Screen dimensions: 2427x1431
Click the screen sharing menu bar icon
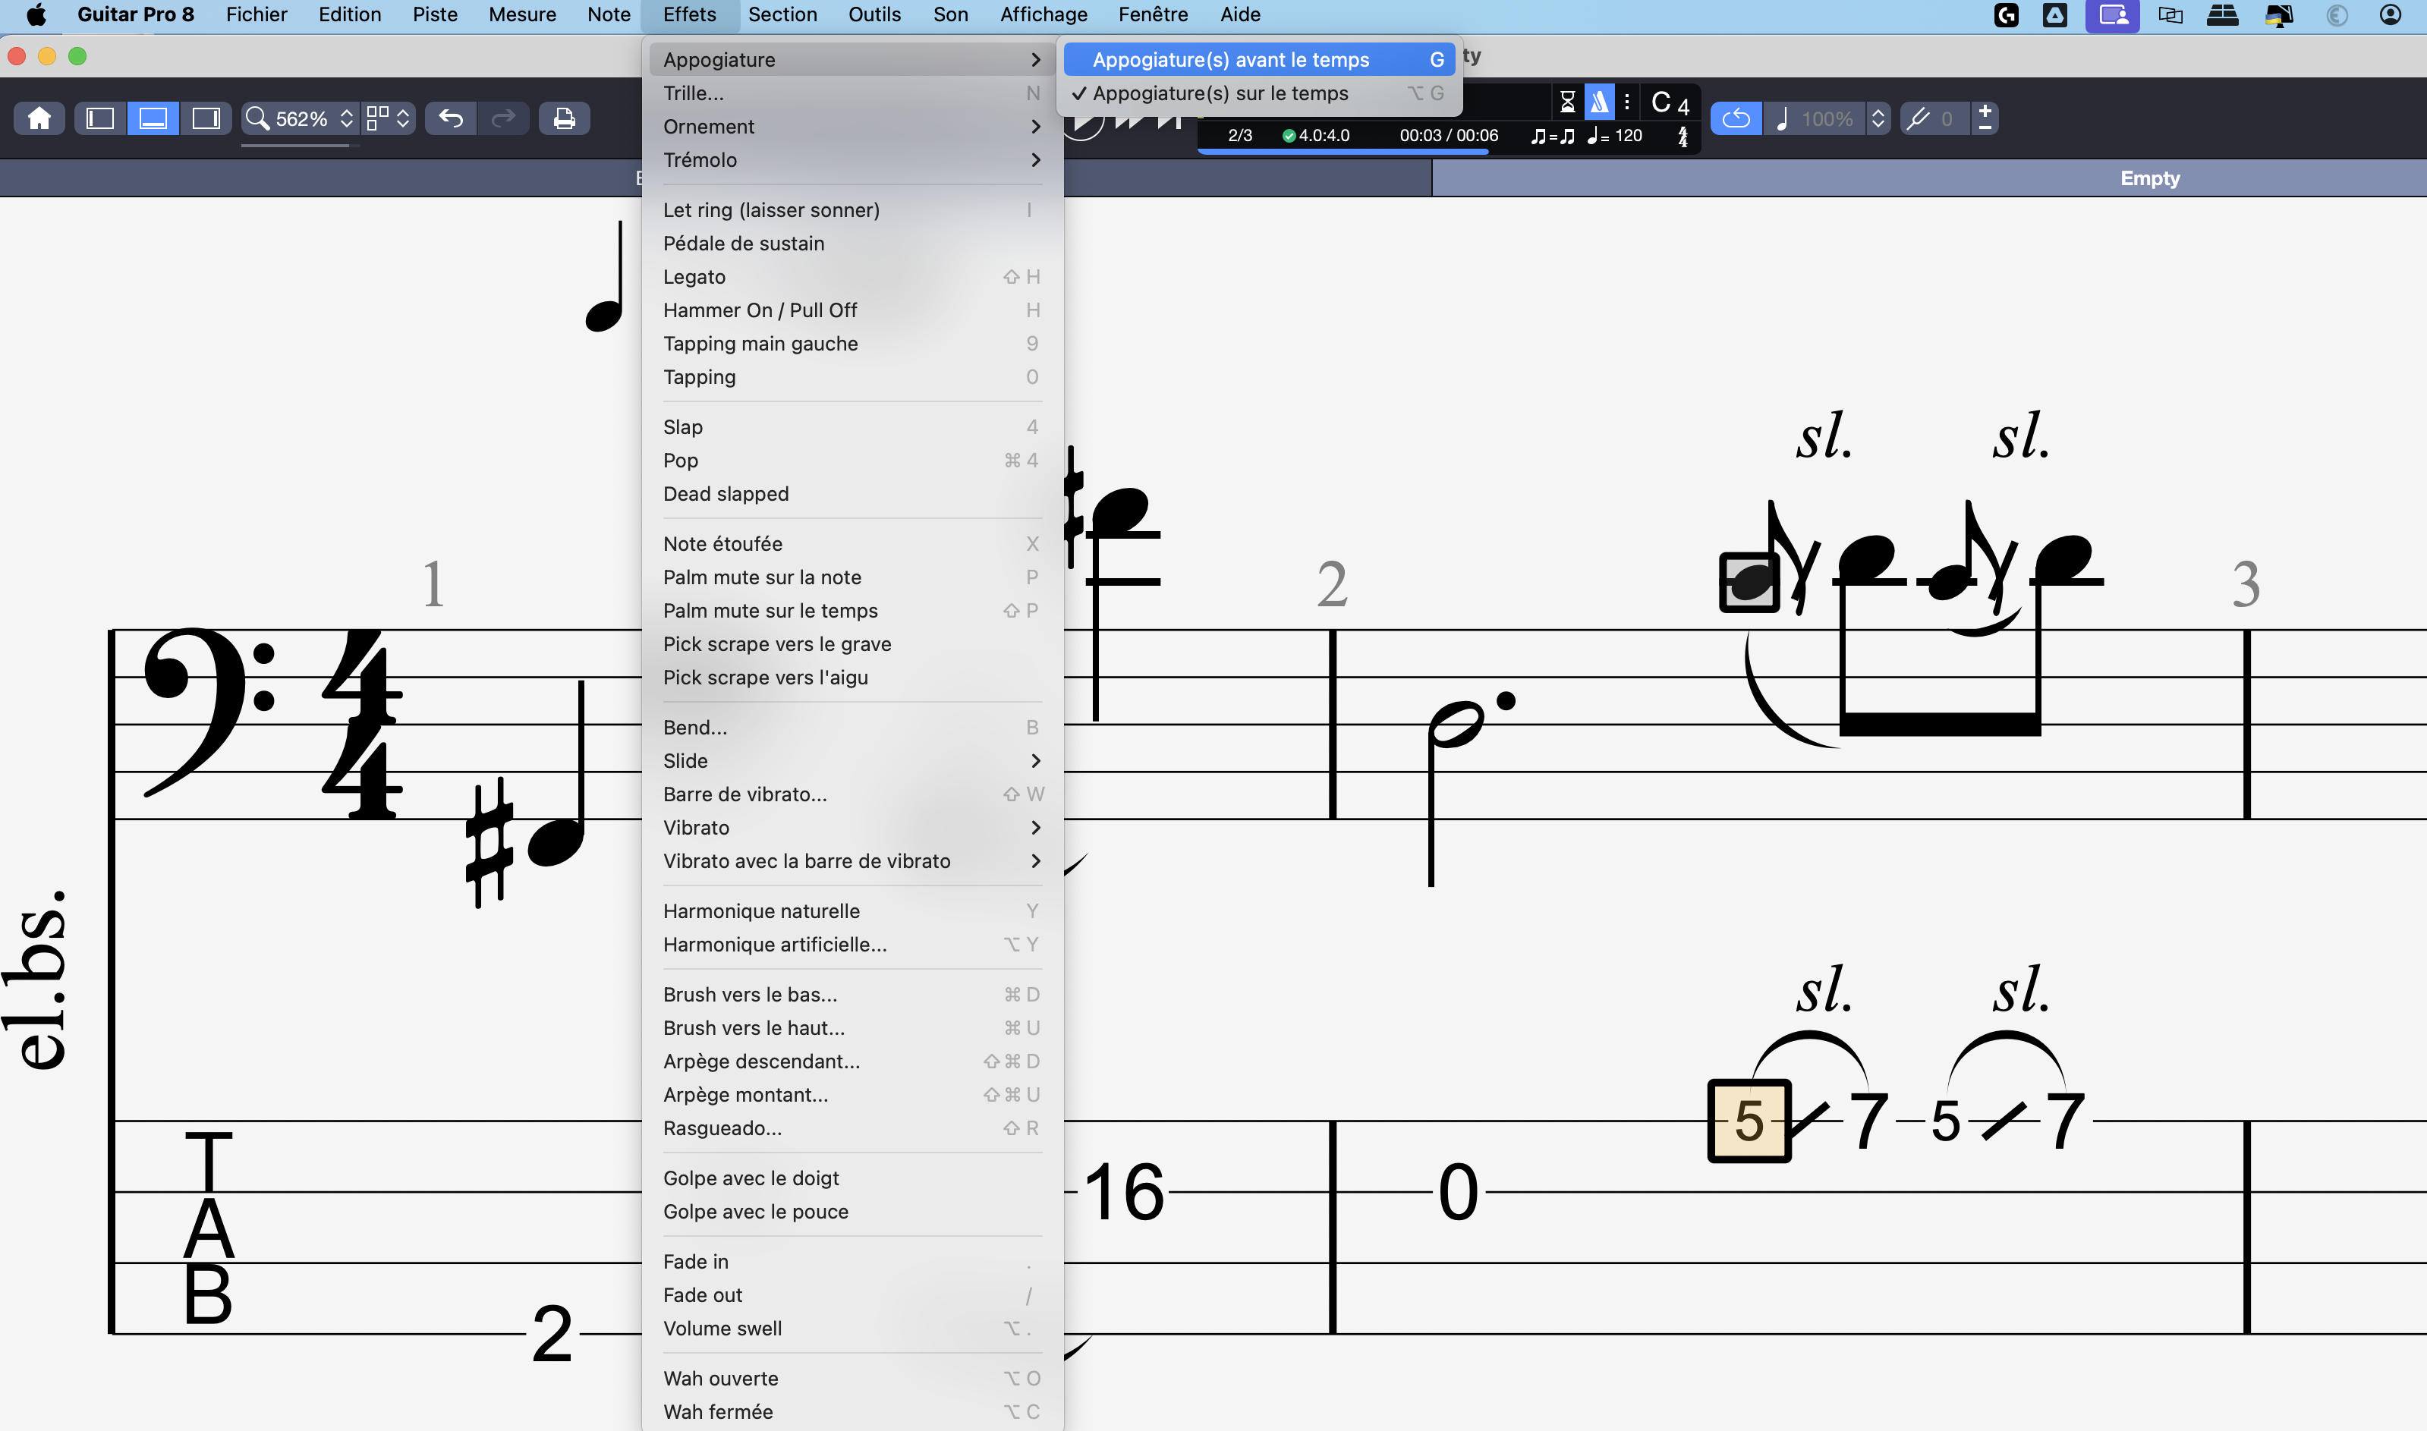[x=2113, y=15]
